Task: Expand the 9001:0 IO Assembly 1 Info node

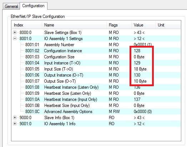Action: [15, 124]
